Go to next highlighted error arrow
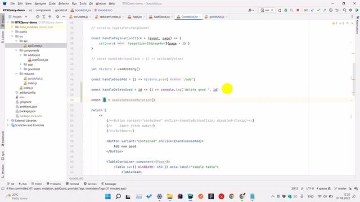Screen dimensions: 360x202 click(352, 23)
